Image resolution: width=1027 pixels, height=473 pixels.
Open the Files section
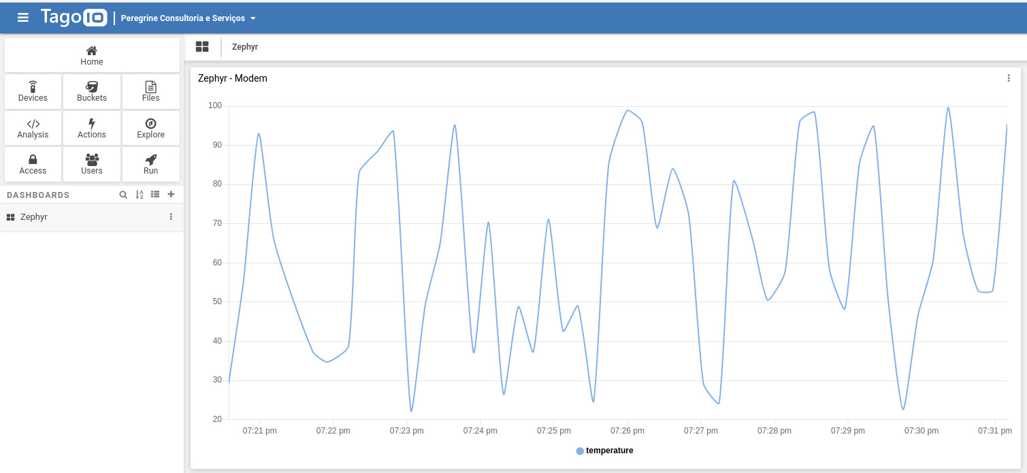150,92
